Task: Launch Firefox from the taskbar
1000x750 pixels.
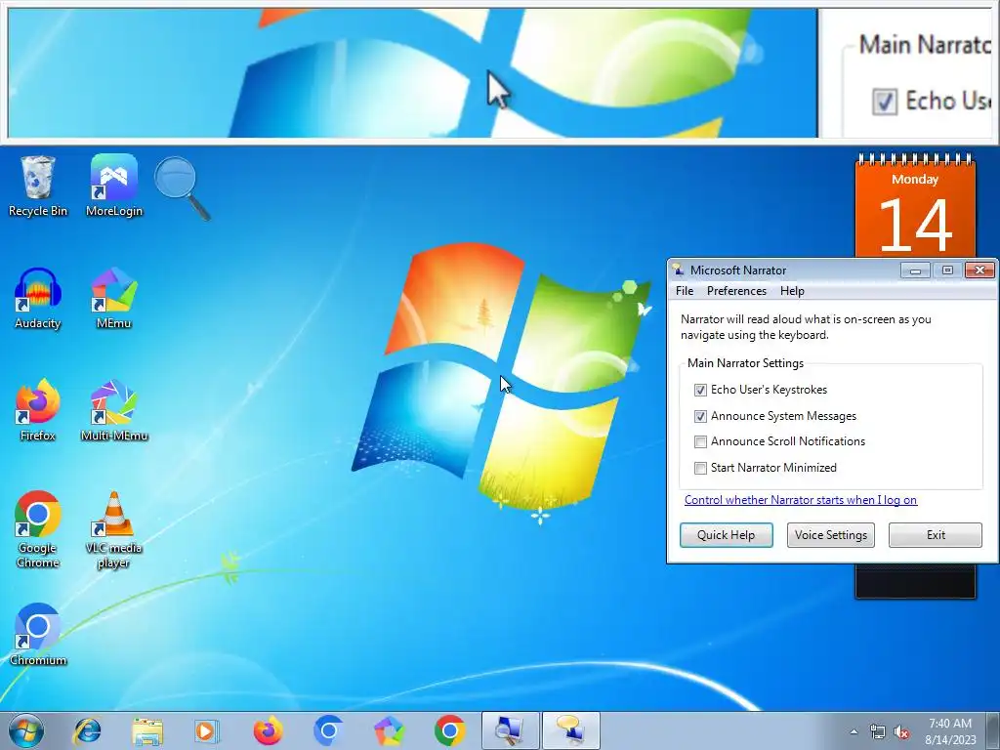Action: click(268, 730)
